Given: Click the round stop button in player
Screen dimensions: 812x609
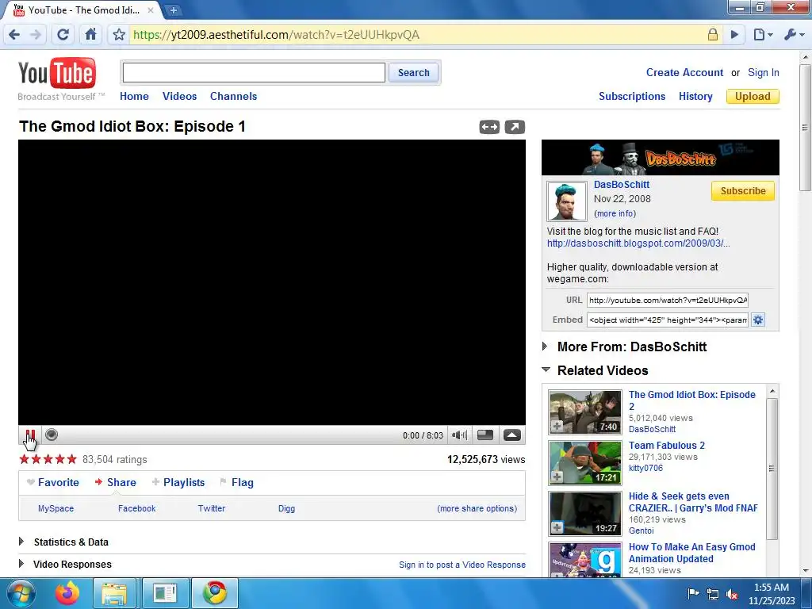Looking at the screenshot, I should pyautogui.click(x=52, y=435).
